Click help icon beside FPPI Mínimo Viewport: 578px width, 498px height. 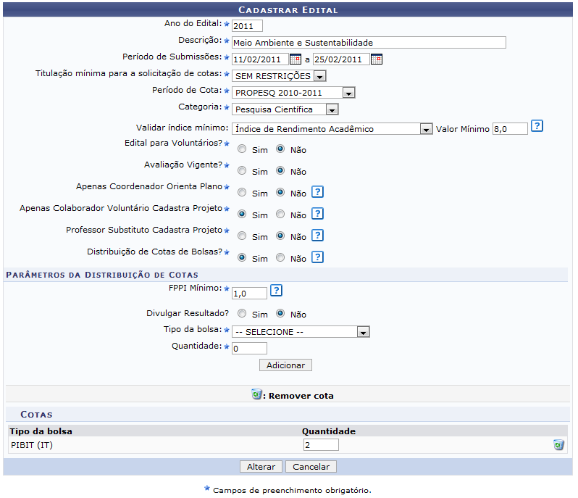tap(276, 291)
